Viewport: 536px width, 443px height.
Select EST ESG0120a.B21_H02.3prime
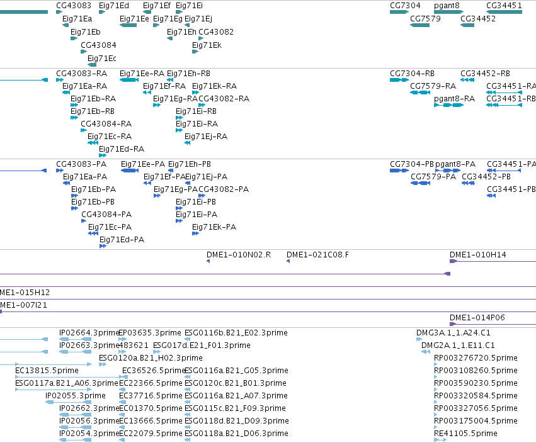click(x=151, y=358)
